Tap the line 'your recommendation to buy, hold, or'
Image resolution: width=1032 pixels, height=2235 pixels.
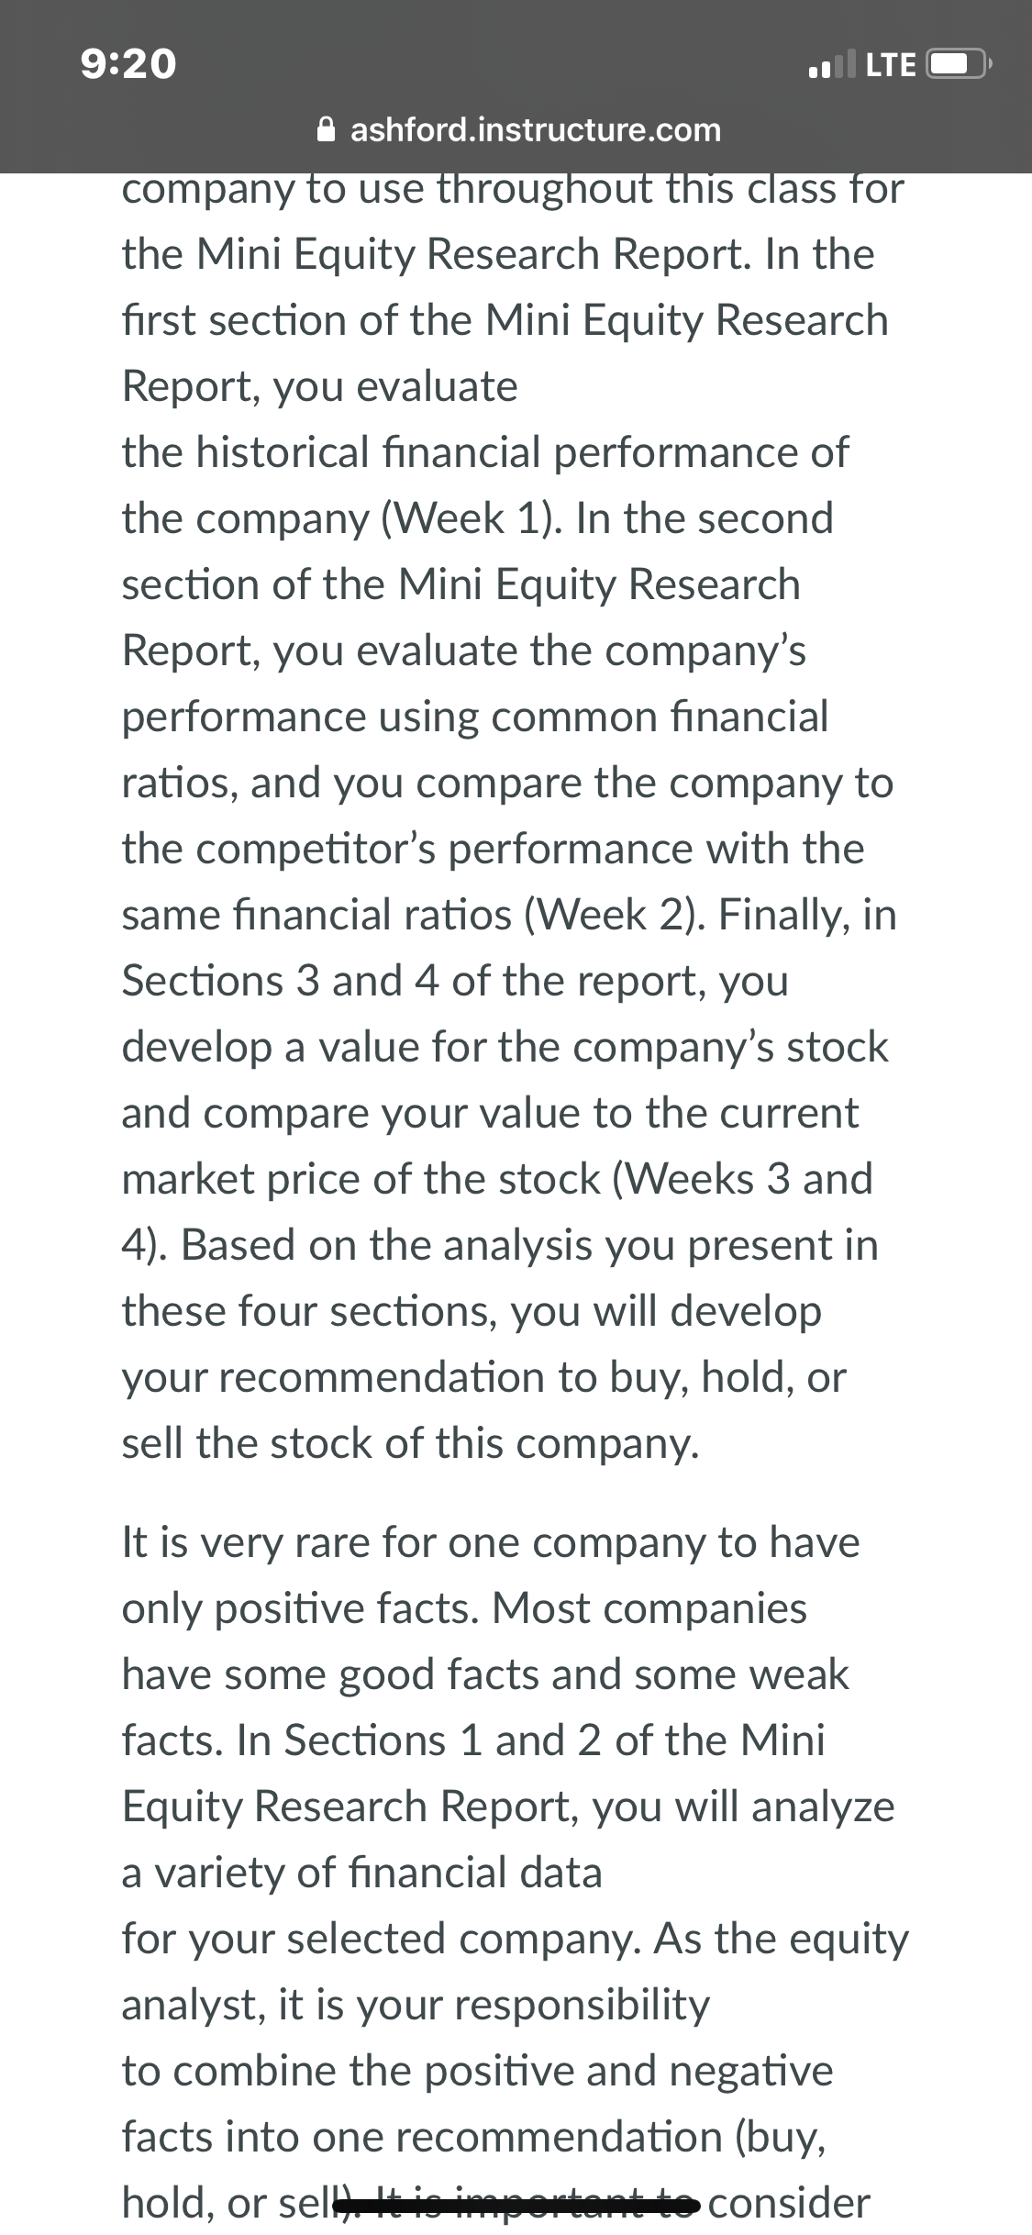coord(484,1377)
